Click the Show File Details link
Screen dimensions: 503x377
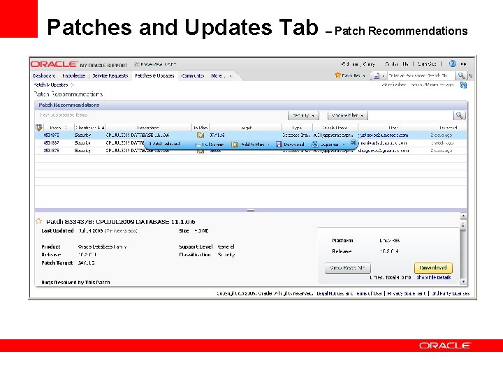coord(434,277)
